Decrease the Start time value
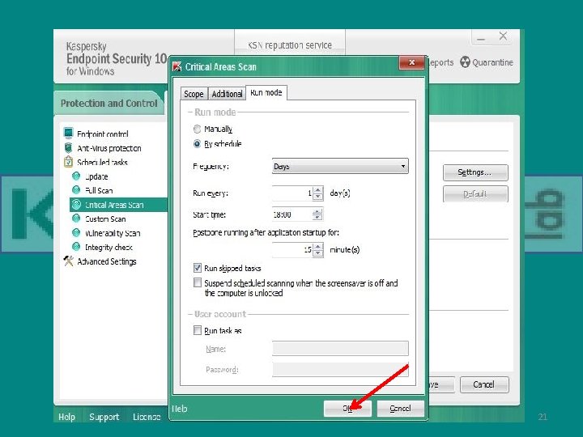The height and width of the screenshot is (437, 583). (x=317, y=218)
